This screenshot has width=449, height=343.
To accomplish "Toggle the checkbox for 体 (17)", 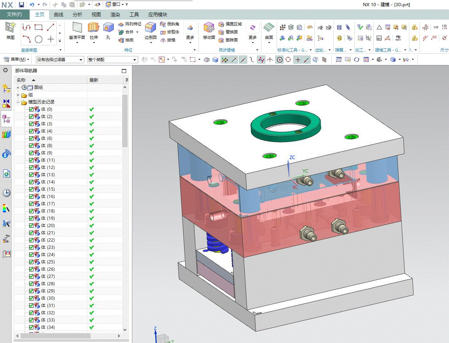I will pos(31,204).
